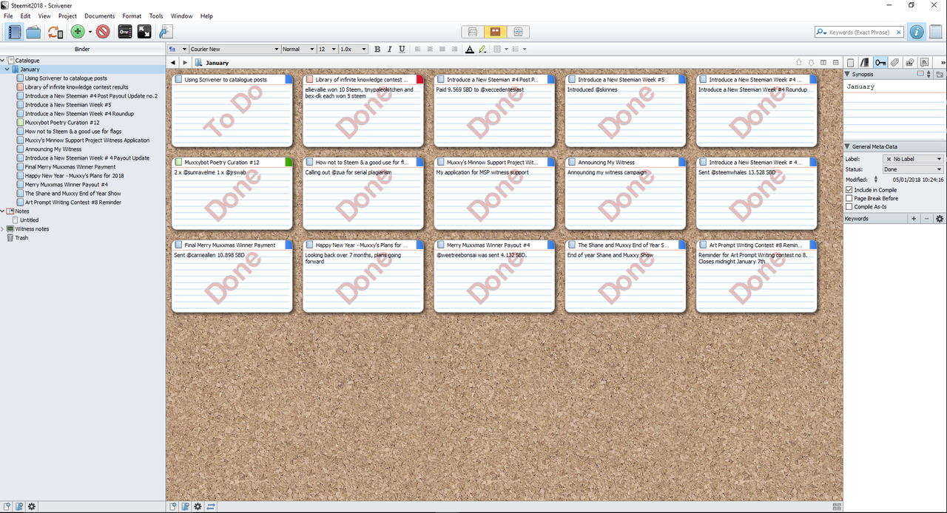Image resolution: width=947 pixels, height=513 pixels.
Task: Toggle underline formatting
Action: click(402, 50)
